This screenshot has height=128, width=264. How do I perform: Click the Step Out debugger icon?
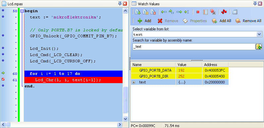click(179, 12)
